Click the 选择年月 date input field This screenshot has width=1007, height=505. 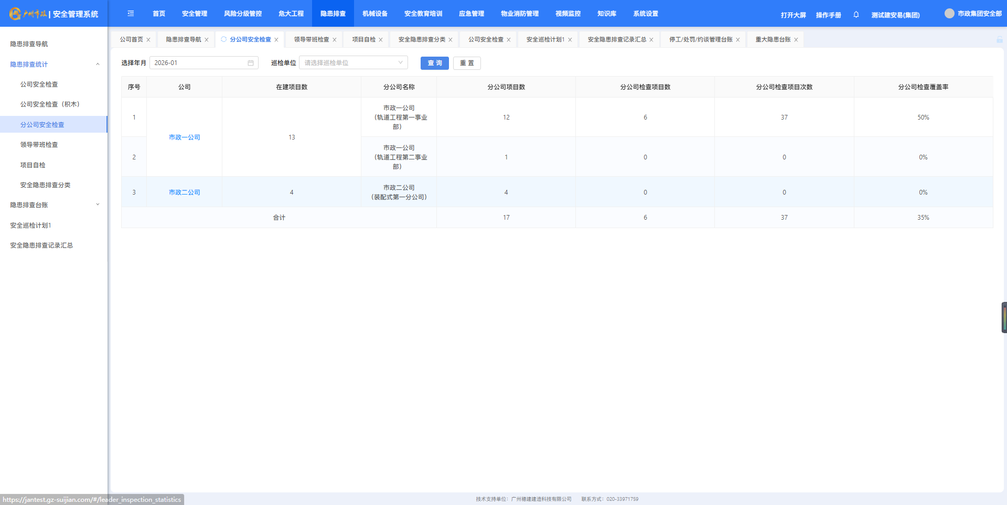pyautogui.click(x=199, y=63)
